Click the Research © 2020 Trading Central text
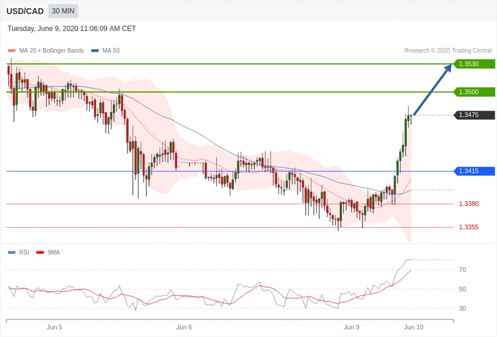The height and width of the screenshot is (337, 497). tap(448, 51)
